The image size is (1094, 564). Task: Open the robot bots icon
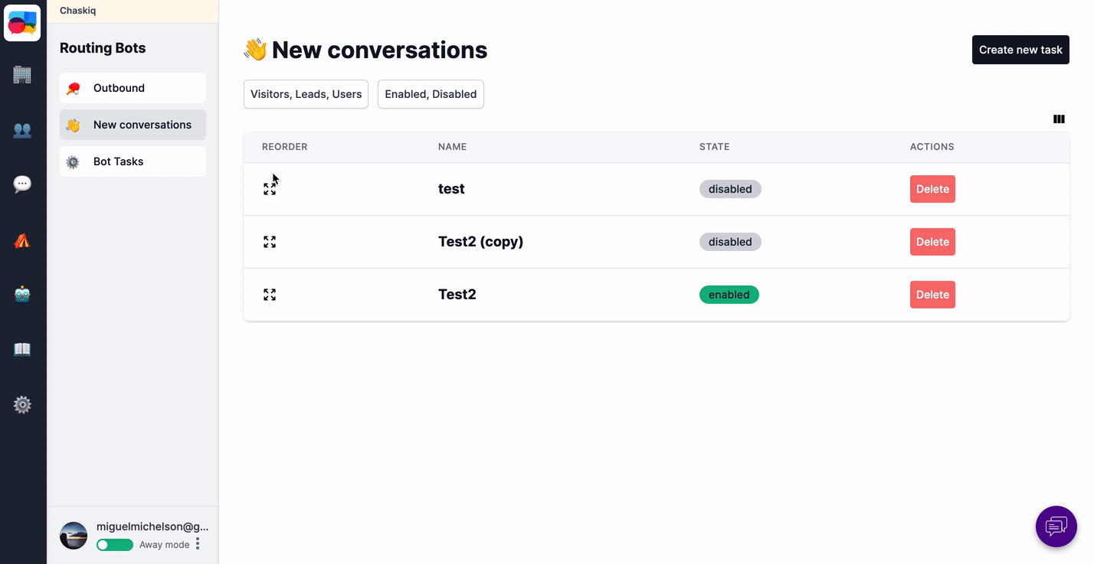tap(22, 295)
